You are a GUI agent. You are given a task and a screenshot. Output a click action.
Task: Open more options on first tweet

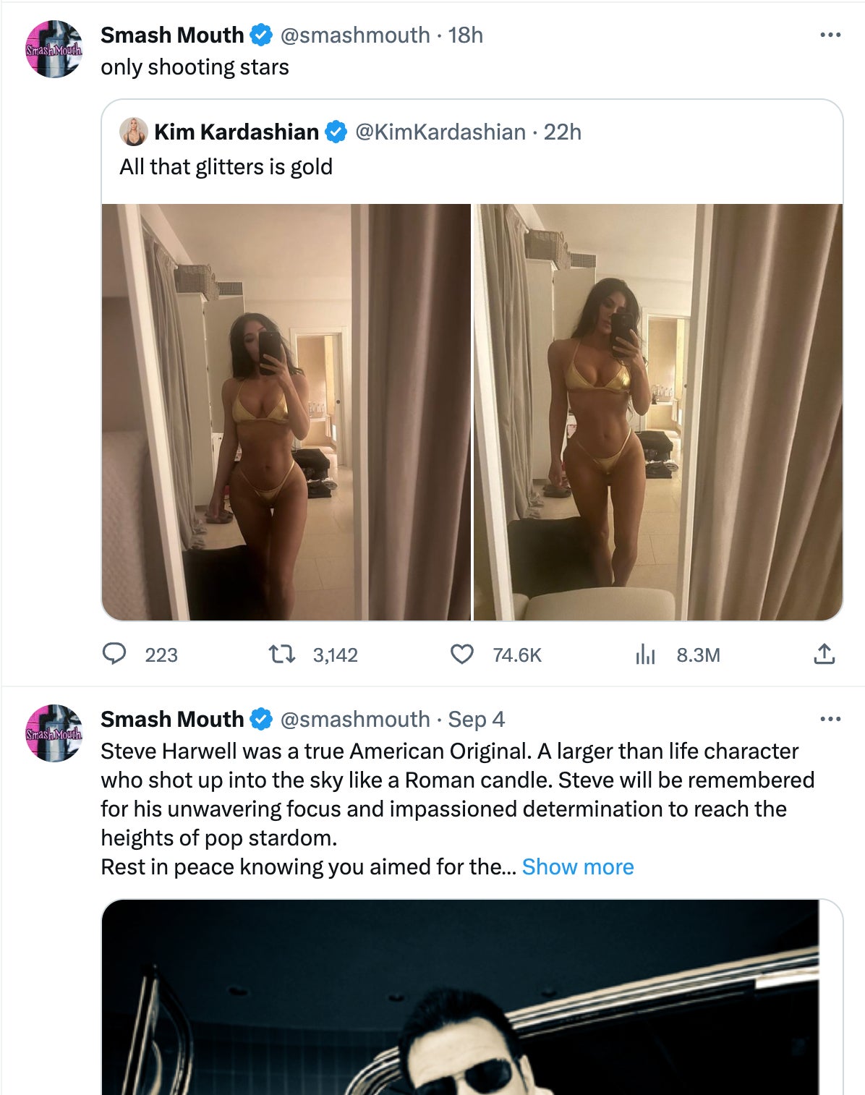coord(830,35)
